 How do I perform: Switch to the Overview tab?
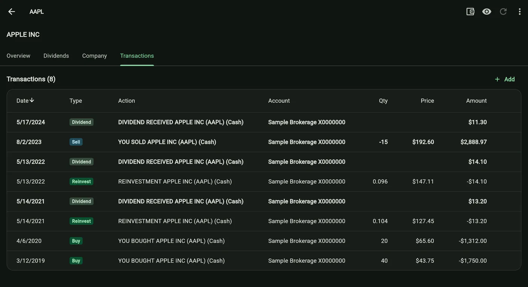(x=18, y=56)
